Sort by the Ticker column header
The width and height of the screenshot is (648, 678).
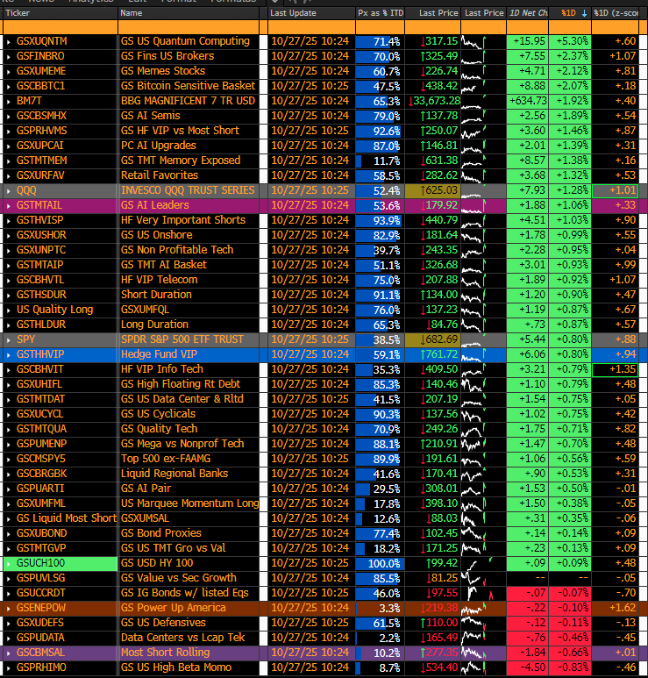tap(61, 13)
